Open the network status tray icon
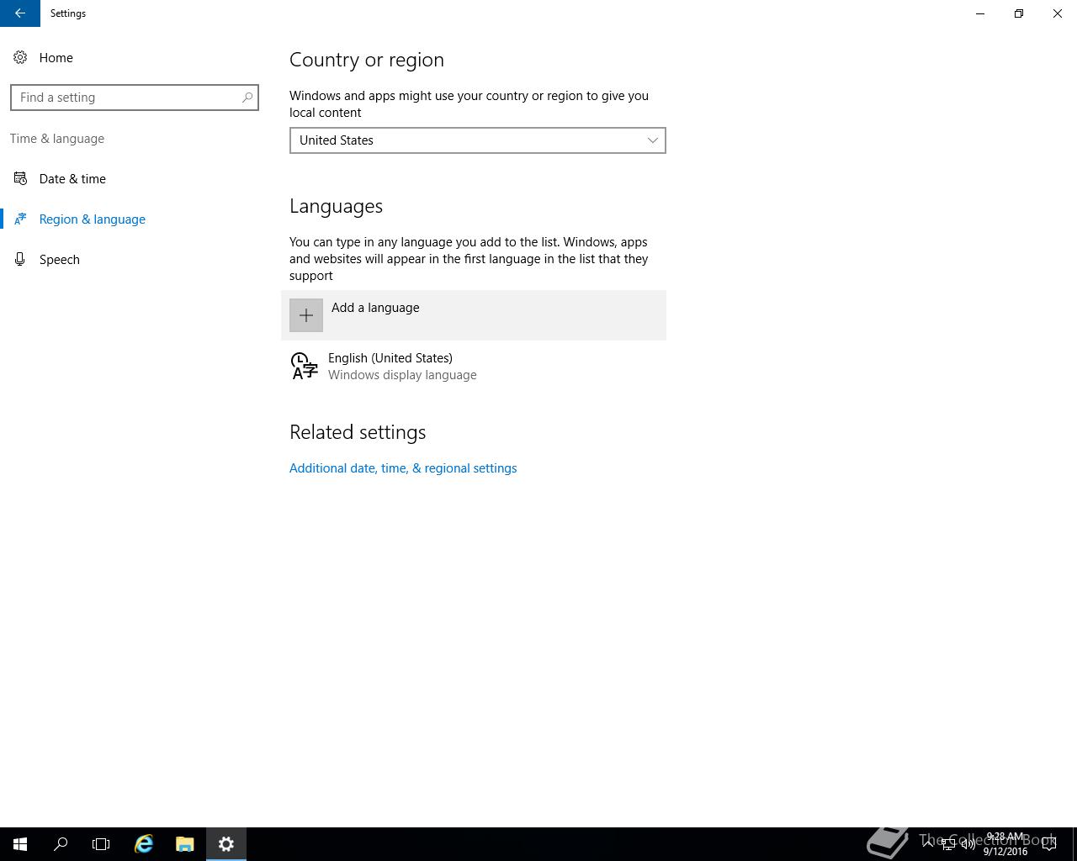The image size is (1077, 861). click(x=948, y=844)
